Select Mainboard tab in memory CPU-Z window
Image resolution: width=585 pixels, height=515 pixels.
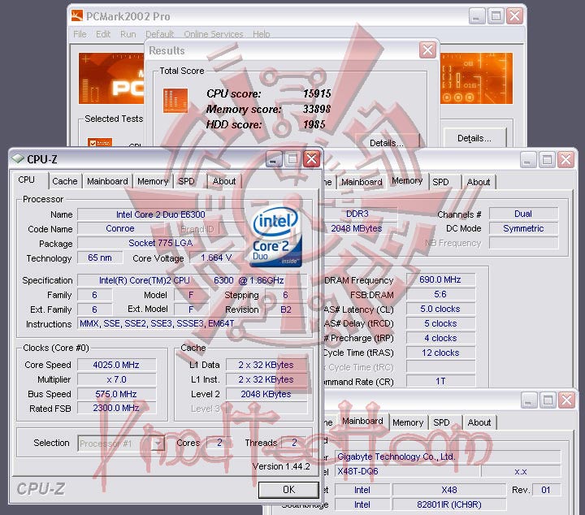click(x=362, y=182)
